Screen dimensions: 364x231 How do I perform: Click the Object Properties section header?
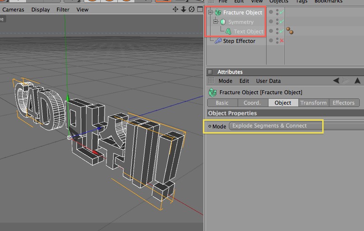285,113
